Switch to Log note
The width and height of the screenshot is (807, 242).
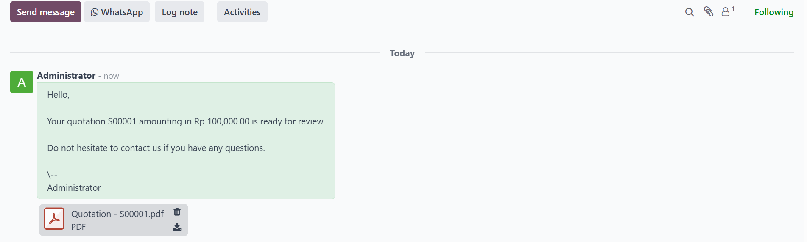pyautogui.click(x=179, y=12)
